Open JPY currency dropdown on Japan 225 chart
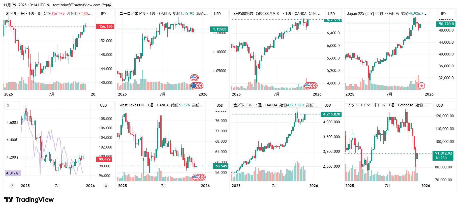Screen dimensions: 460x209 [443, 14]
